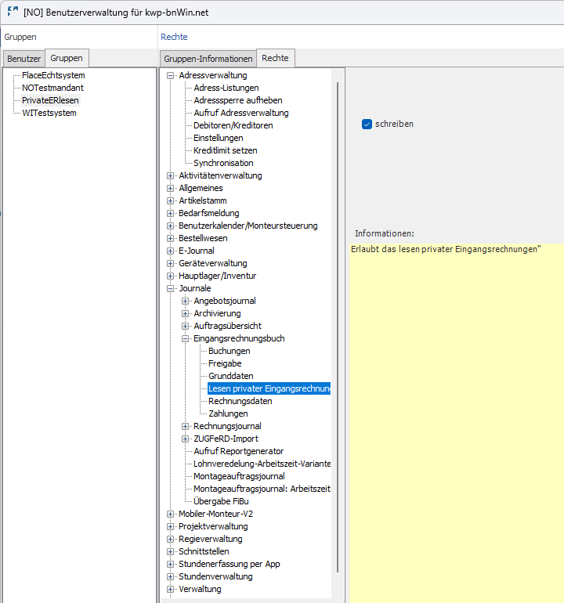Select the PrivateERlesen group
This screenshot has height=603, width=564.
(50, 100)
